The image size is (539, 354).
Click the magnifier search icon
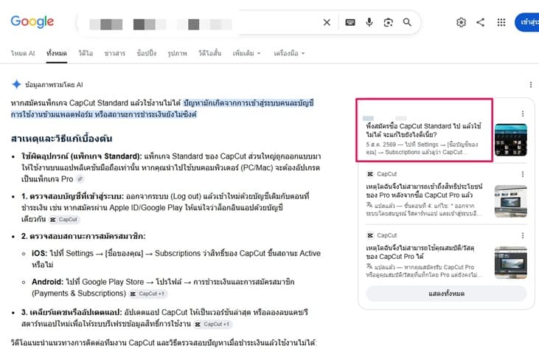pyautogui.click(x=407, y=23)
